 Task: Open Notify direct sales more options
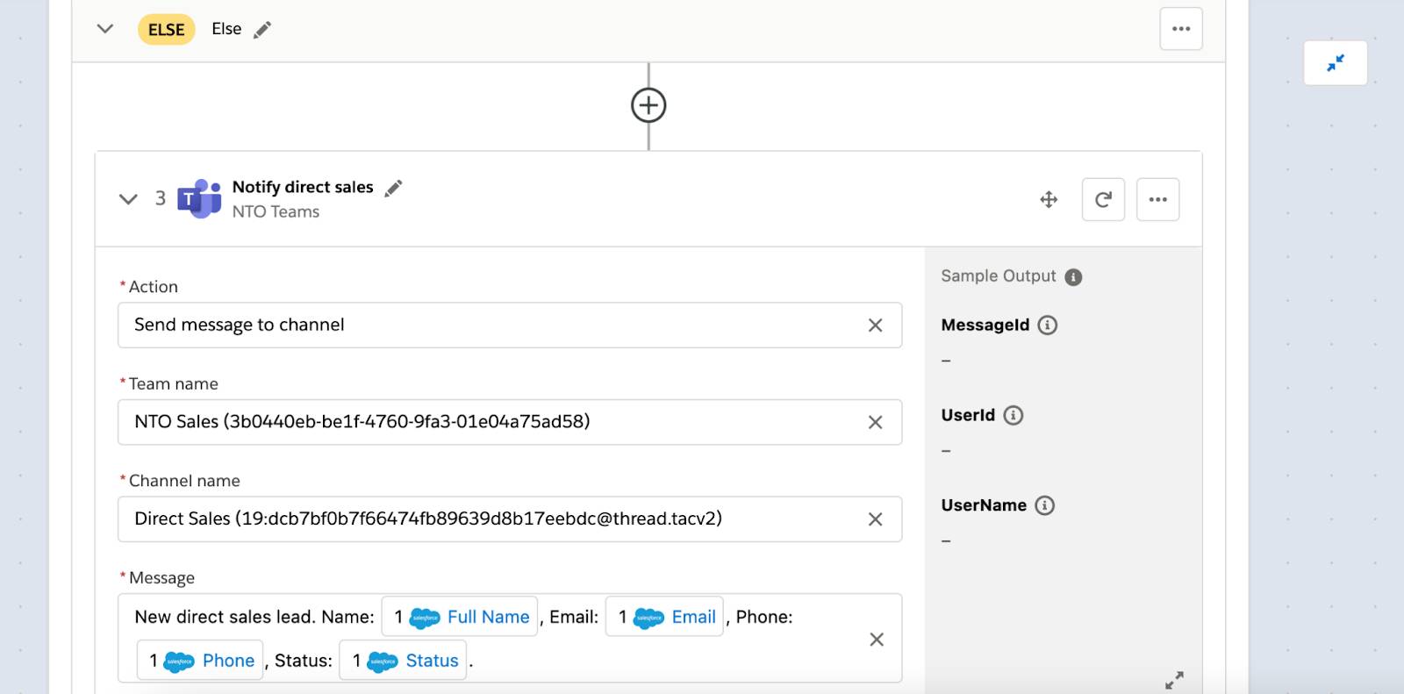pyautogui.click(x=1157, y=199)
